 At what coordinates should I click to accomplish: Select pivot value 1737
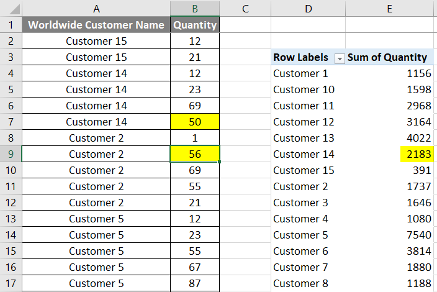(390, 186)
